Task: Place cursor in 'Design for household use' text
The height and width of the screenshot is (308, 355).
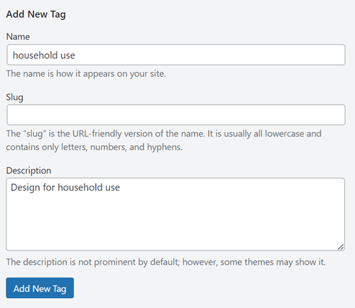Action: (x=65, y=187)
